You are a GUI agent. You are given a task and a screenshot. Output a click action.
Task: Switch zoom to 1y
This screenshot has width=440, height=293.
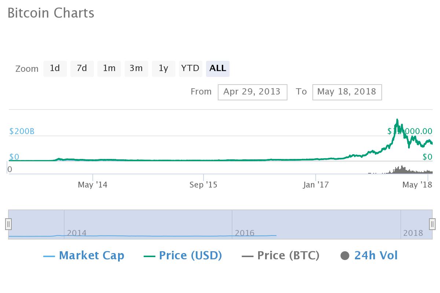(x=163, y=68)
